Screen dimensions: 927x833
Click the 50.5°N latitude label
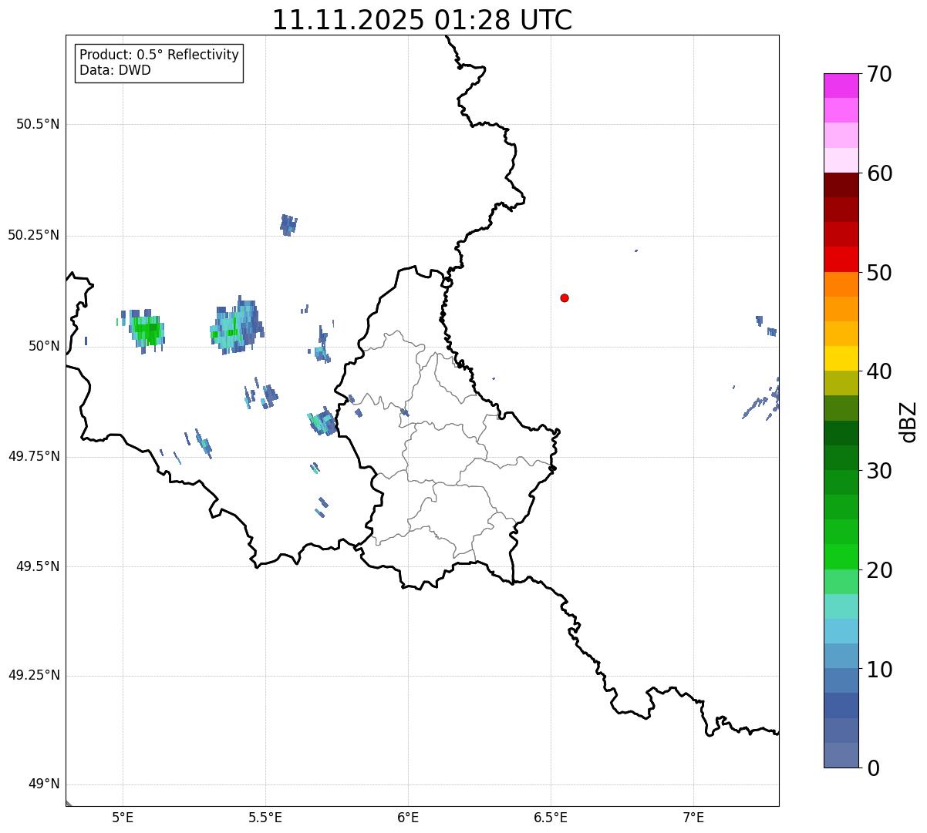coord(37,124)
